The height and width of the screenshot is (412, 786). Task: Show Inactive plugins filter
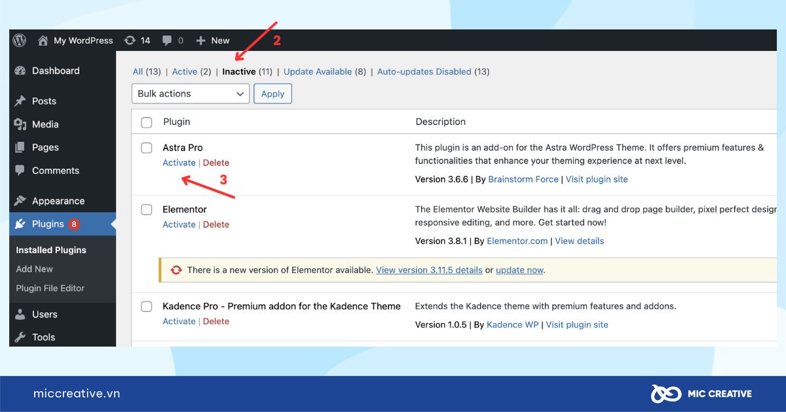(239, 71)
